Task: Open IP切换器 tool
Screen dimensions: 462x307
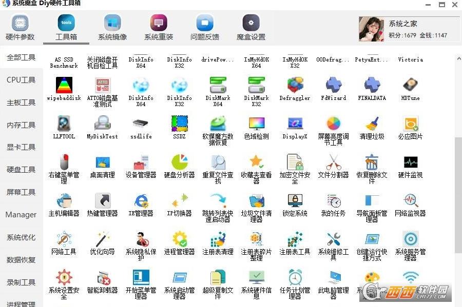Action: [179, 204]
